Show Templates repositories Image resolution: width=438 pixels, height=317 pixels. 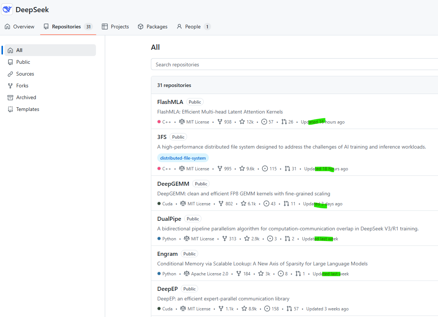(x=50, y=109)
